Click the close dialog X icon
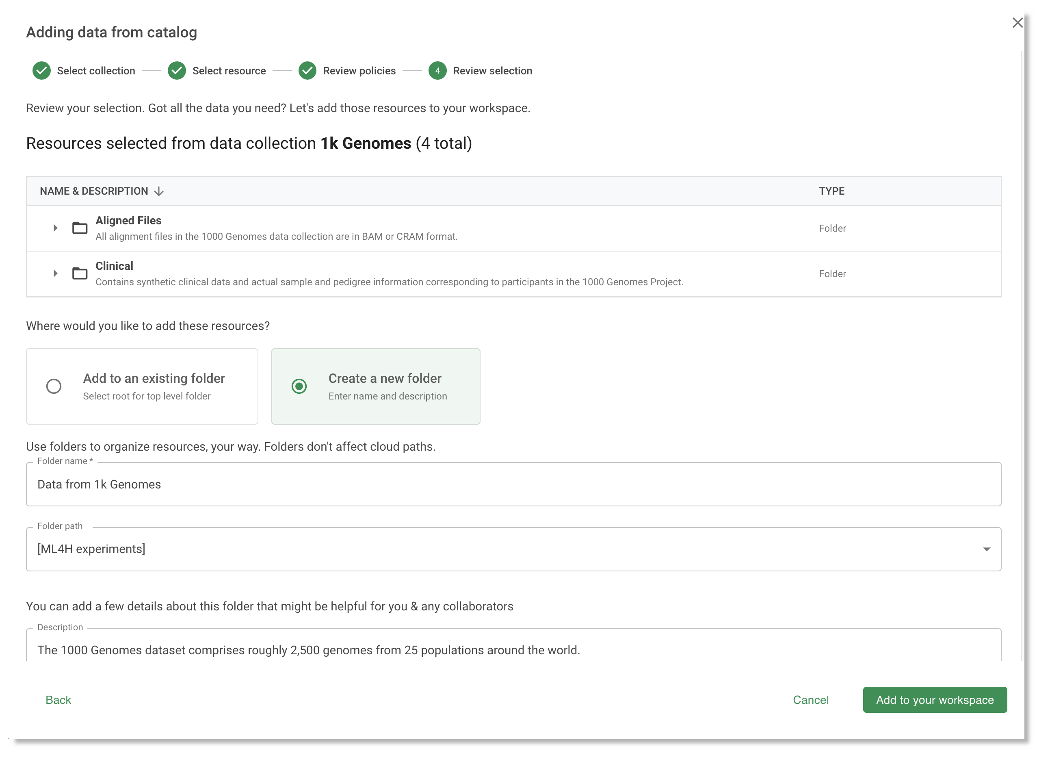 pos(1018,22)
